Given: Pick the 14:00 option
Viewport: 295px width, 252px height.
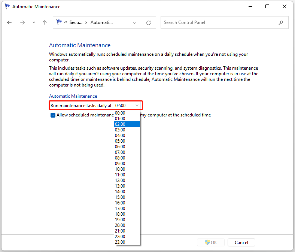Looking at the screenshot, I should pyautogui.click(x=127, y=192).
